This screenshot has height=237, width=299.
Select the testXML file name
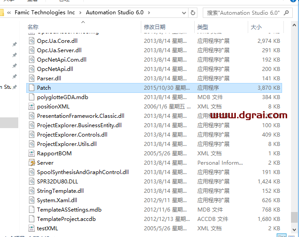(48, 229)
